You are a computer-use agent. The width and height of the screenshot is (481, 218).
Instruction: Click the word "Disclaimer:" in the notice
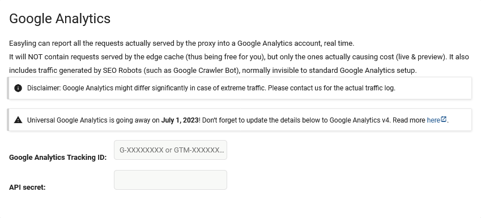click(44, 88)
